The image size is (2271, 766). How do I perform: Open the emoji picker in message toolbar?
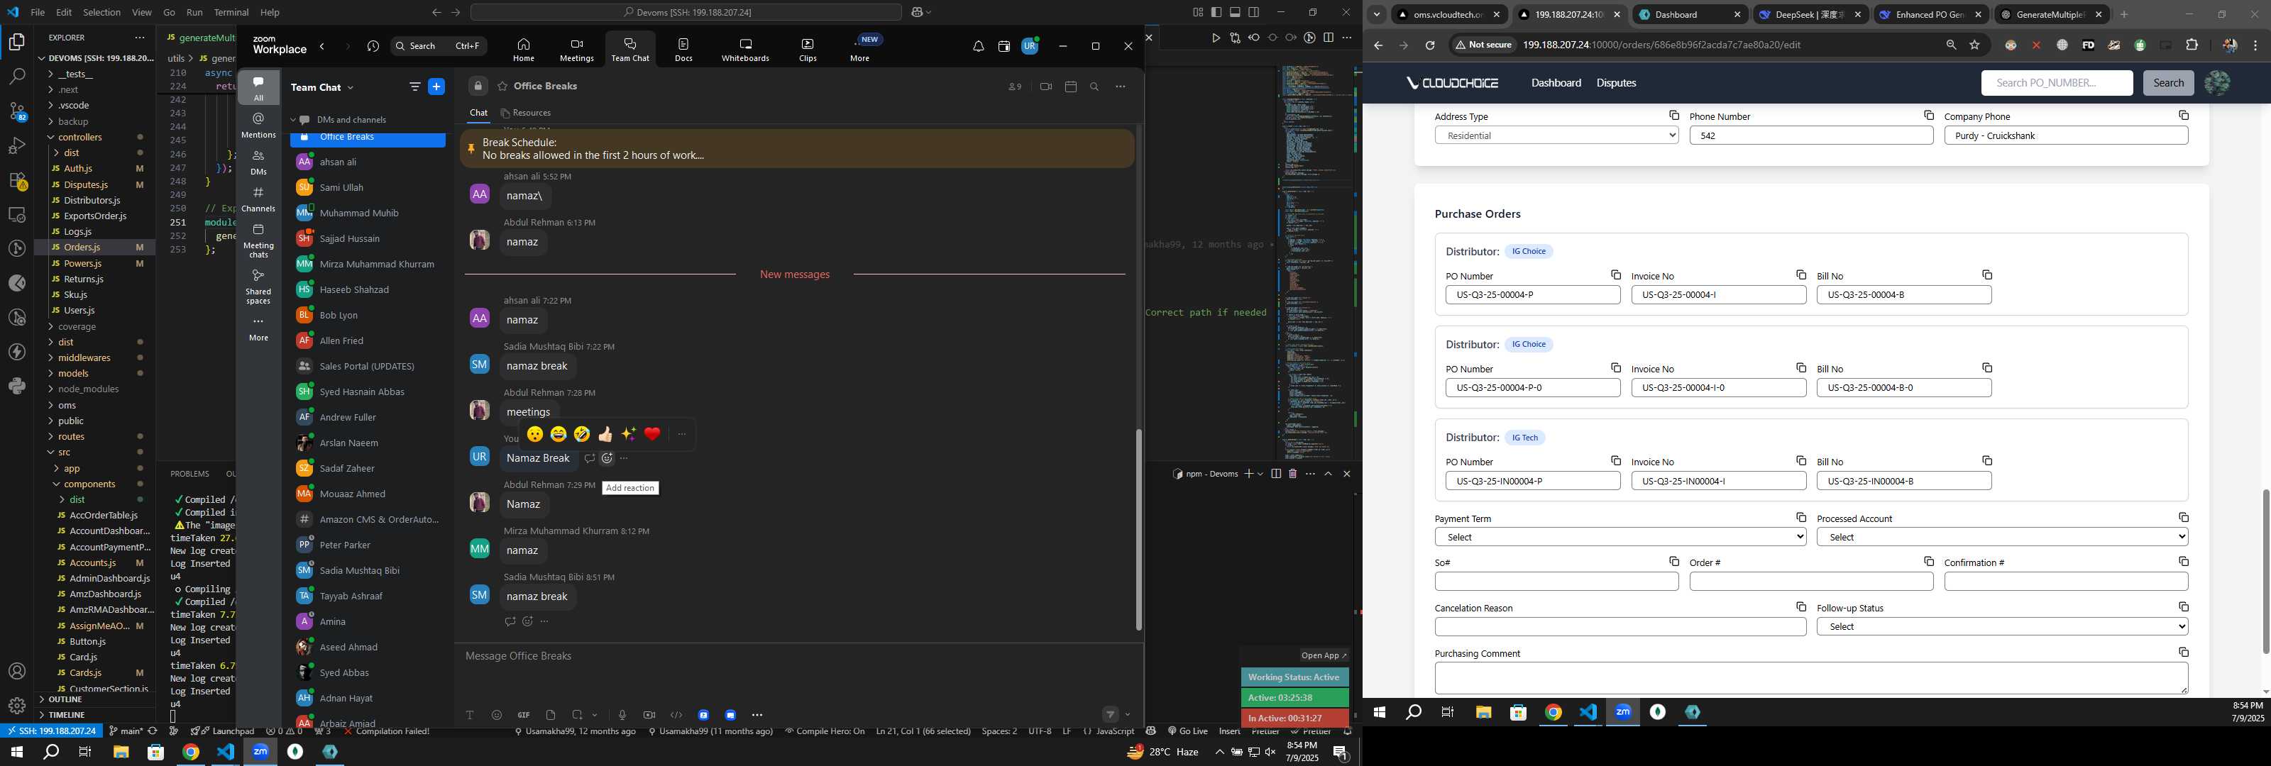(x=496, y=715)
